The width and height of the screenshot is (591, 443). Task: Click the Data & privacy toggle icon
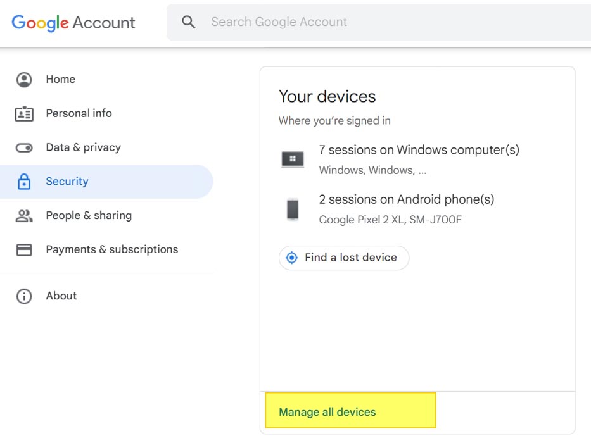click(24, 147)
